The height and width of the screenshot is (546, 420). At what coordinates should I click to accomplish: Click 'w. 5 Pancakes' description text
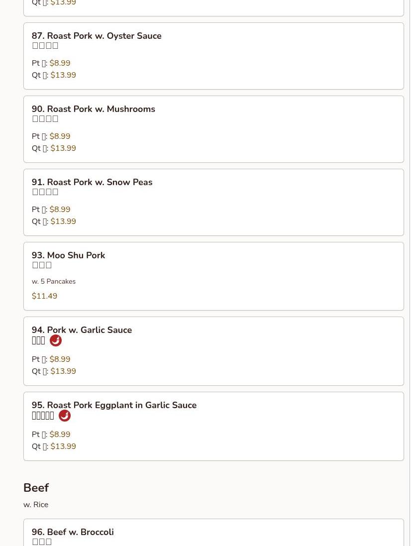[54, 282]
